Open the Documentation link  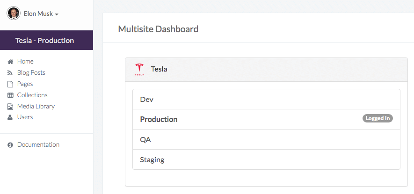pyautogui.click(x=38, y=144)
